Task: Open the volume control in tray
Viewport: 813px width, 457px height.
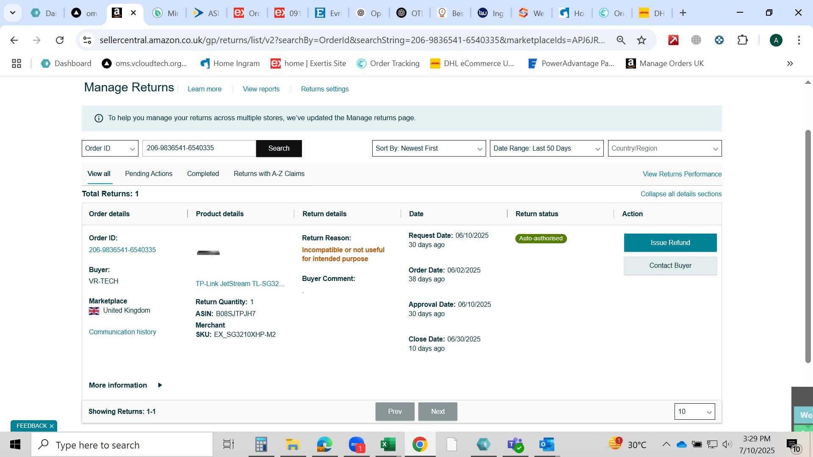Action: point(727,445)
